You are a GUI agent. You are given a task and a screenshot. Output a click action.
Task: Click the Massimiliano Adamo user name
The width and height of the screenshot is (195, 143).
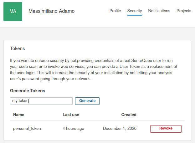click(x=51, y=11)
